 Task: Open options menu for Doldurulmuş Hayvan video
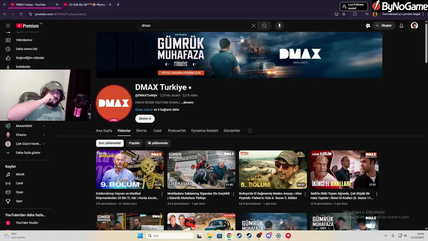pyautogui.click(x=162, y=194)
